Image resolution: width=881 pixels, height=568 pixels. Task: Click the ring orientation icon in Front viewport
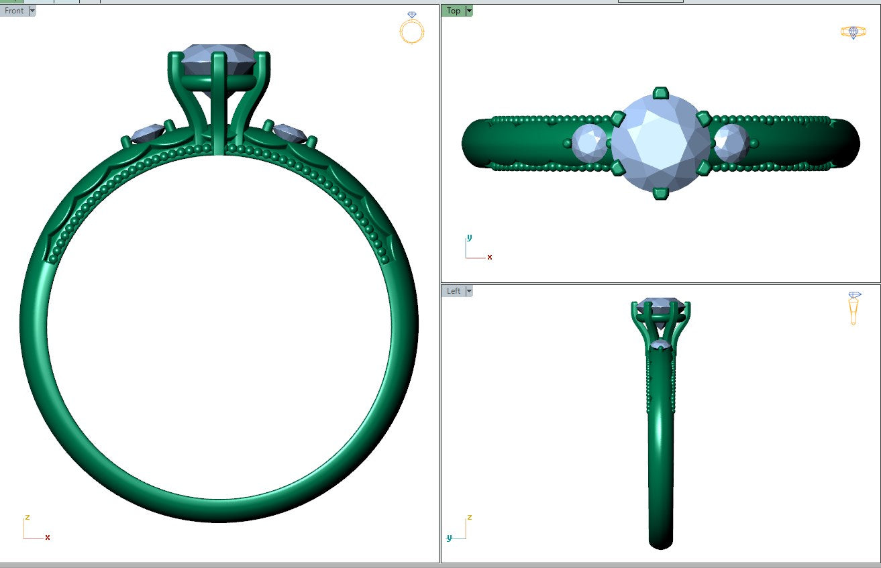[x=411, y=28]
